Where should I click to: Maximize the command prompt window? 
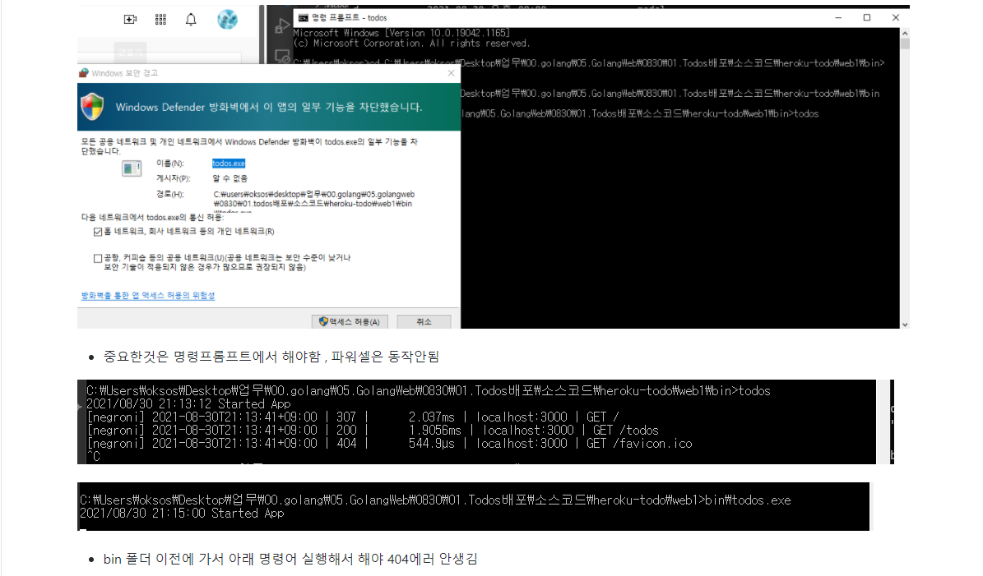pyautogui.click(x=867, y=17)
